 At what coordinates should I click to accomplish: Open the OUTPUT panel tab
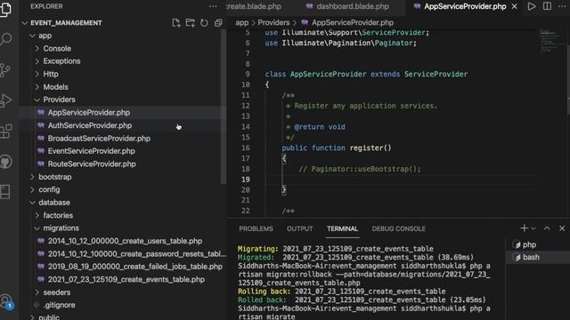(x=299, y=228)
